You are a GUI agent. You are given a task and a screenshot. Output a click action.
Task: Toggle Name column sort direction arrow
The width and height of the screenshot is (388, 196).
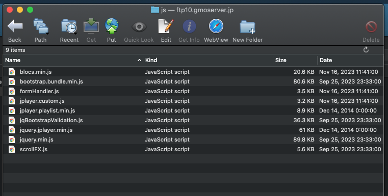click(139, 60)
